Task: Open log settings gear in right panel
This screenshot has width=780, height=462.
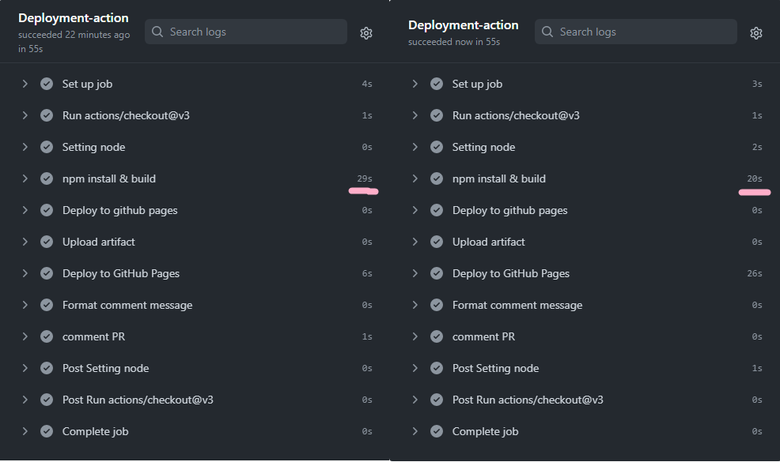Action: click(756, 33)
